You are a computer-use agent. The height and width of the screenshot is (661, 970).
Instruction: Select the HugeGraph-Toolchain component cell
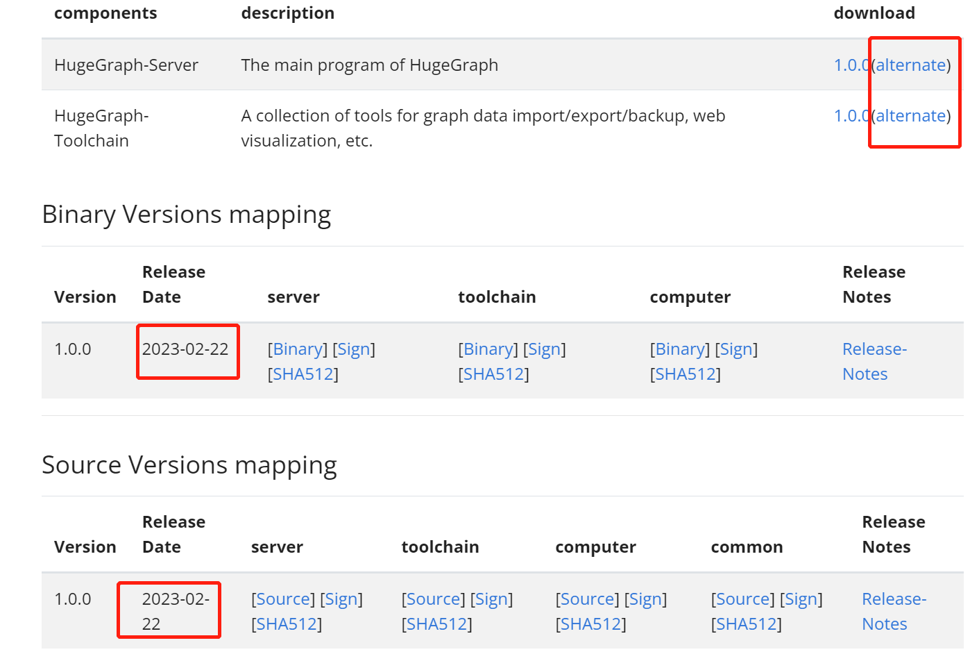(x=101, y=128)
